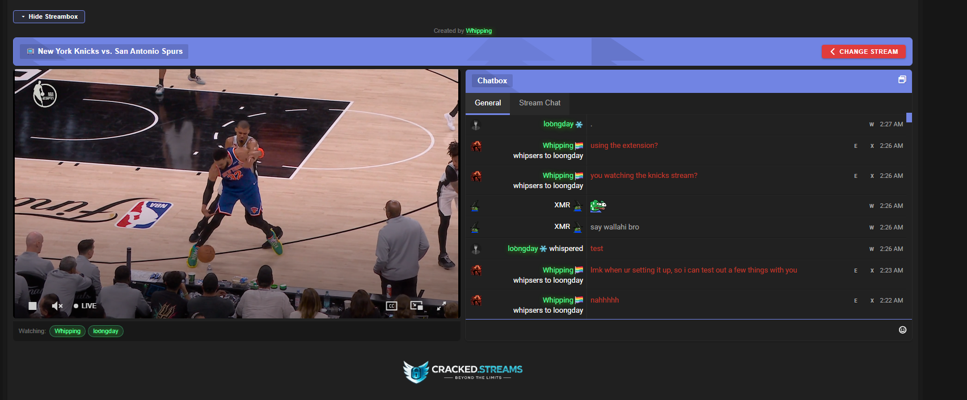Click the 'you watching the knicks stream?' message text
967x400 pixels.
(644, 176)
